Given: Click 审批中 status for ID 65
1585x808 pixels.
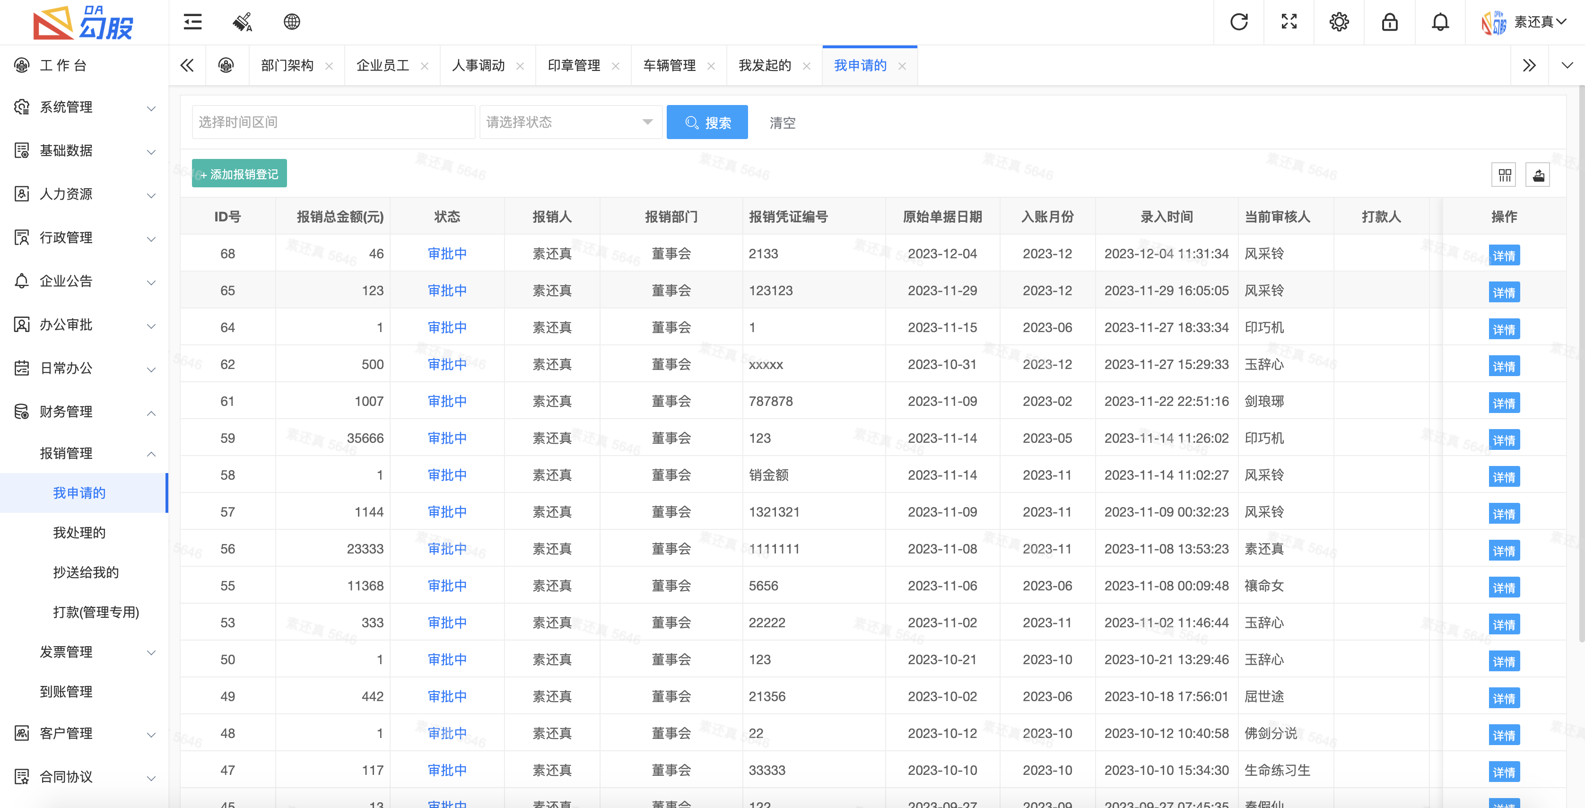Looking at the screenshot, I should click(x=447, y=290).
